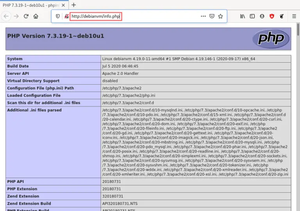Open page actions three-dot menu
The height and width of the screenshot is (211, 300).
203,16
